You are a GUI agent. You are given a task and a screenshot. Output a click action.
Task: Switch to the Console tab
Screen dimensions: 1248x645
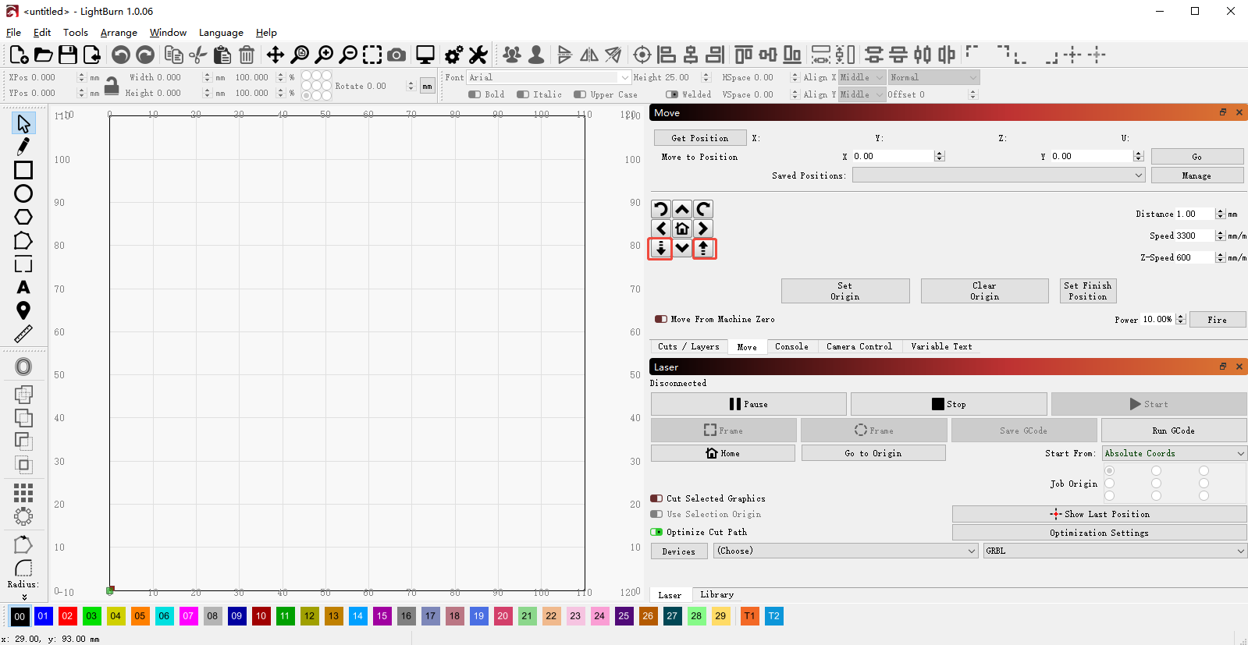pos(791,346)
